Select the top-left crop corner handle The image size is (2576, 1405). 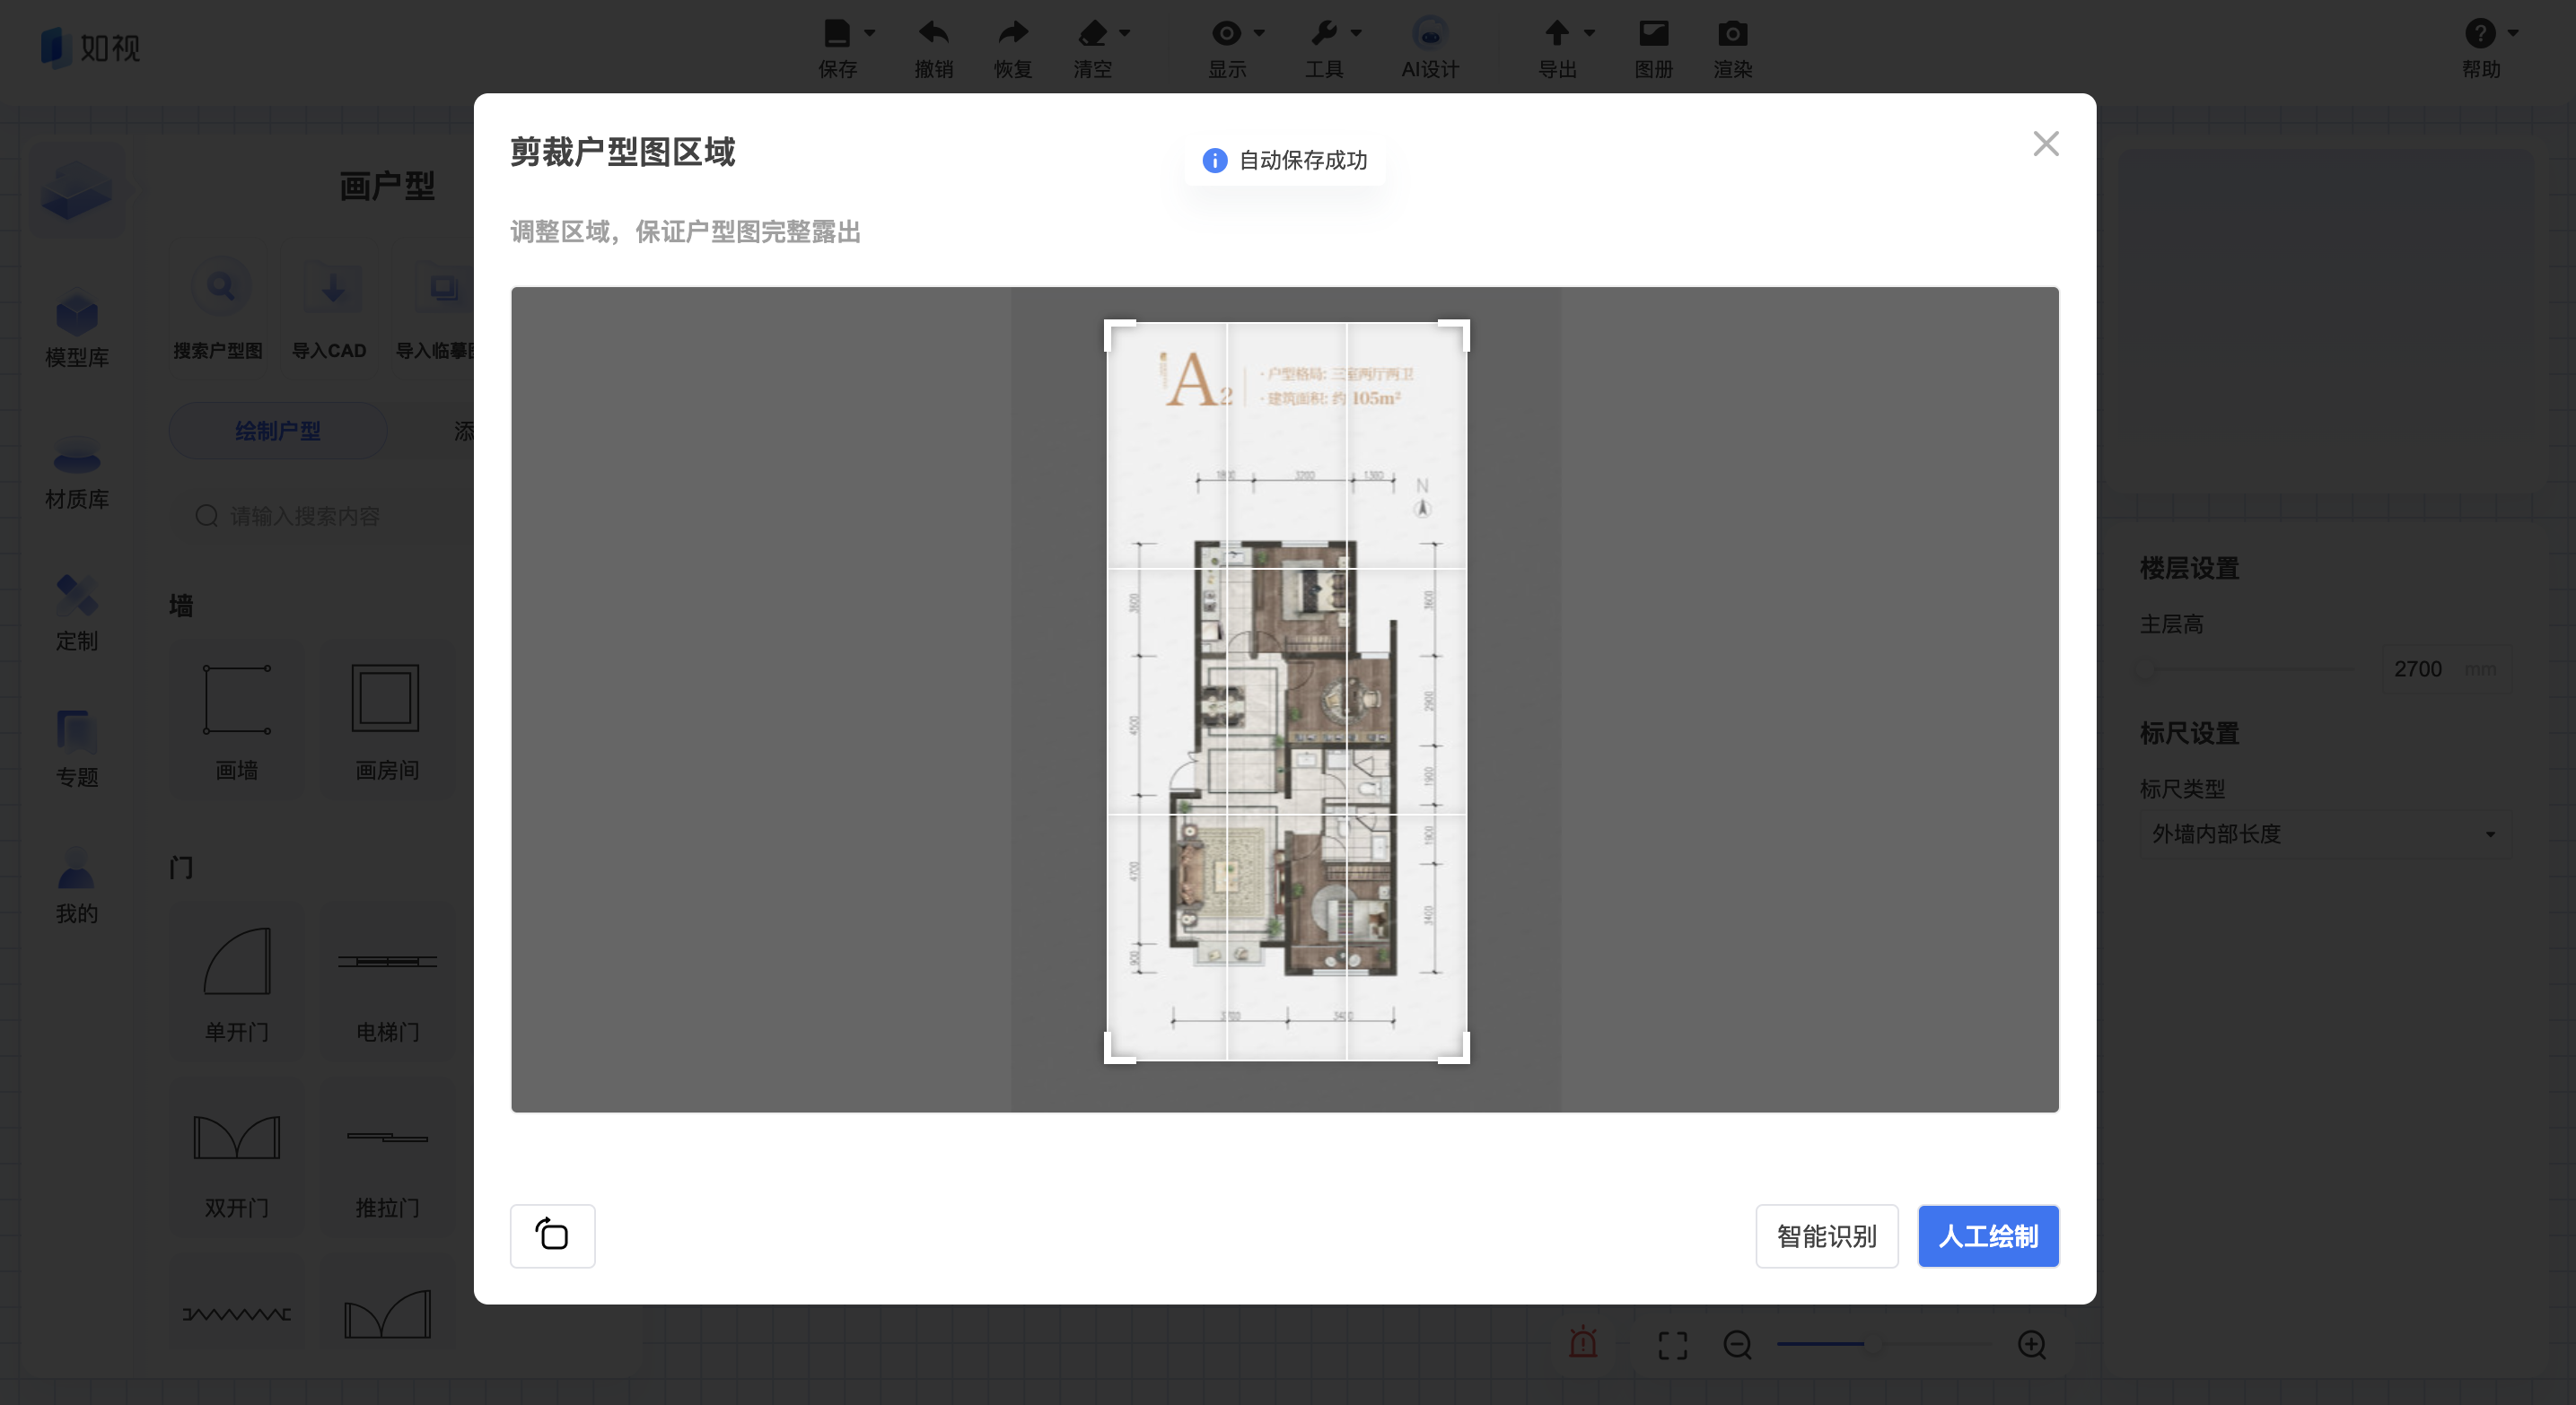(x=1118, y=335)
